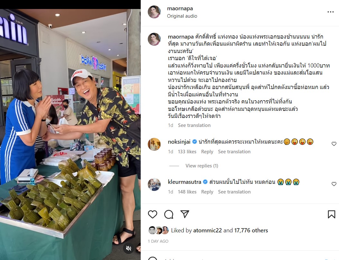Screen dimensions: 339x260
Task: Expand View replies (1) under noksinjai
Action: pyautogui.click(x=202, y=166)
